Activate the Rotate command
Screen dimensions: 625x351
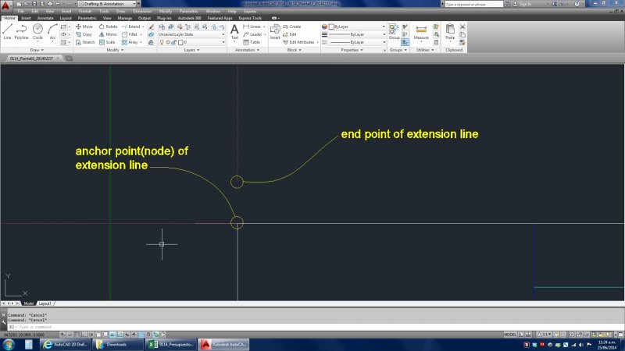[108, 27]
